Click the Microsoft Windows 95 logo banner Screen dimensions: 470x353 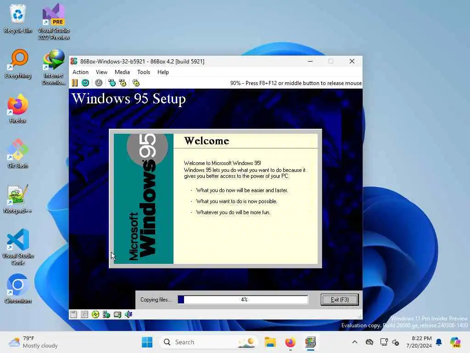point(144,199)
